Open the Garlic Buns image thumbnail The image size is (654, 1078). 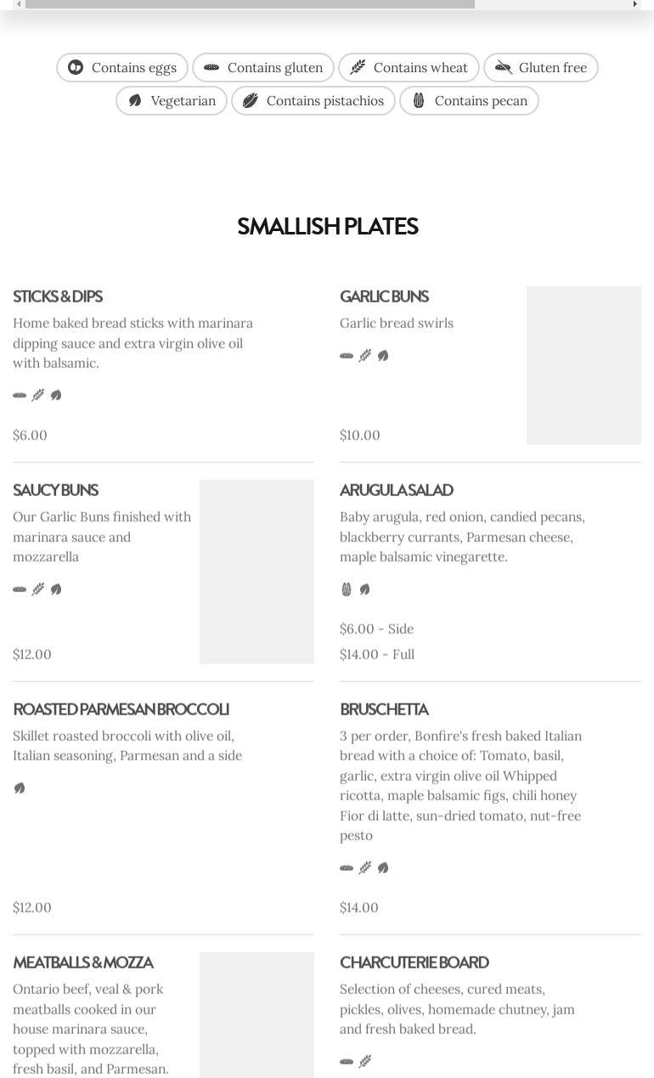click(584, 365)
